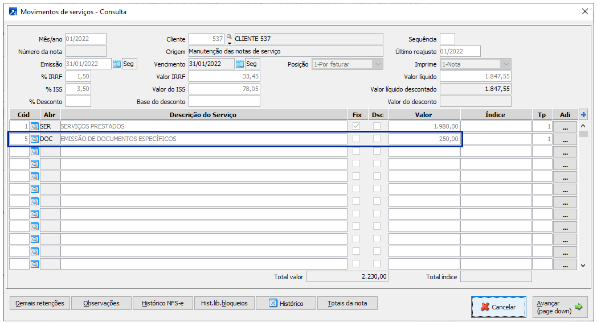The width and height of the screenshot is (597, 323).
Task: Click the Cód cell of SER row
Action: point(19,126)
